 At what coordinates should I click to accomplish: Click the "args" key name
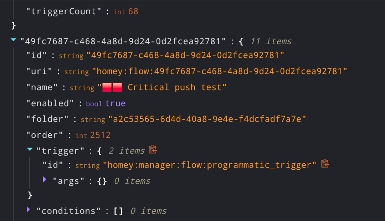[x=68, y=181]
